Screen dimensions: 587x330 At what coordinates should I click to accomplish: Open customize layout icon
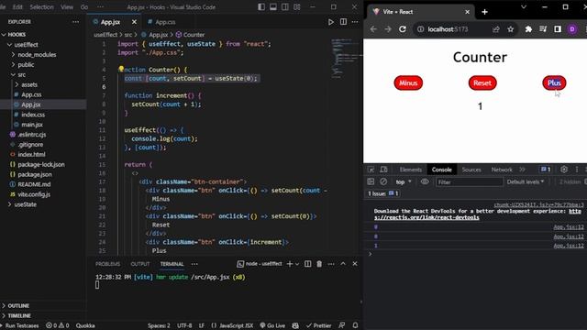297,6
